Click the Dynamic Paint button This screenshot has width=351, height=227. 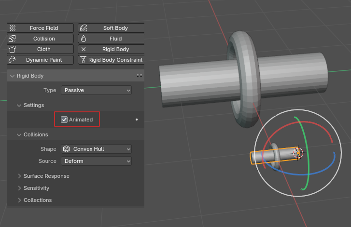(40, 60)
